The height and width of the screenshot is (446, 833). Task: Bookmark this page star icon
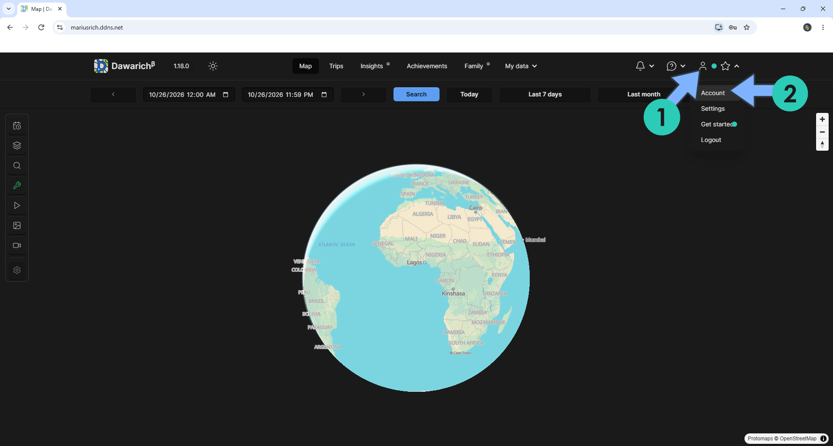(x=747, y=27)
